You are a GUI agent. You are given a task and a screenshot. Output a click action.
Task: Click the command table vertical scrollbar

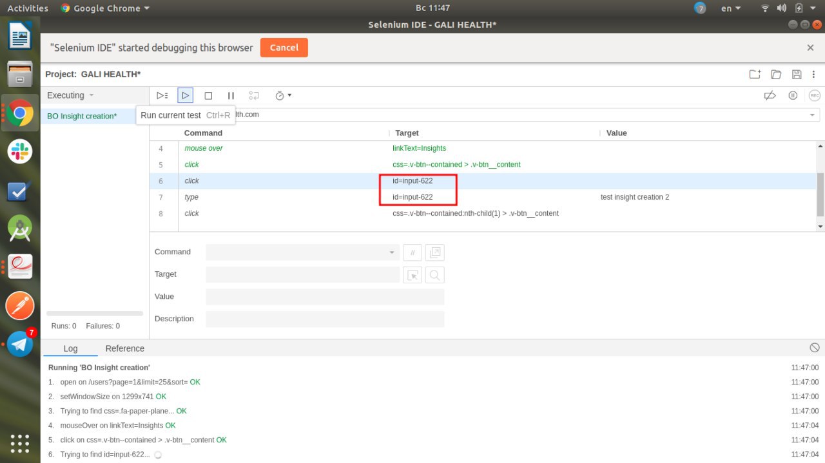[x=820, y=194]
